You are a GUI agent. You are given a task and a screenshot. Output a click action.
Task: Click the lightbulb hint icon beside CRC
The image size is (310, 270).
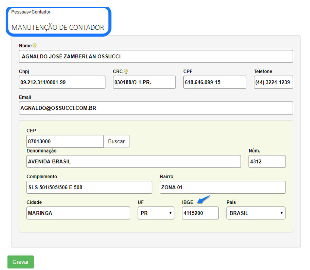tap(126, 71)
